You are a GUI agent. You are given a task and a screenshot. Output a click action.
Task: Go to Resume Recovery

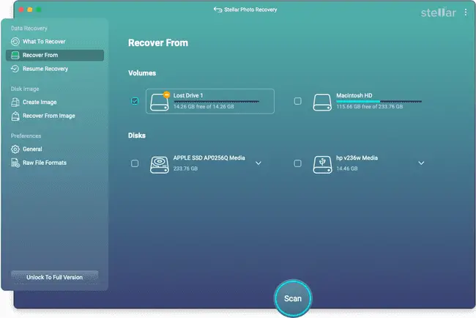click(55, 69)
